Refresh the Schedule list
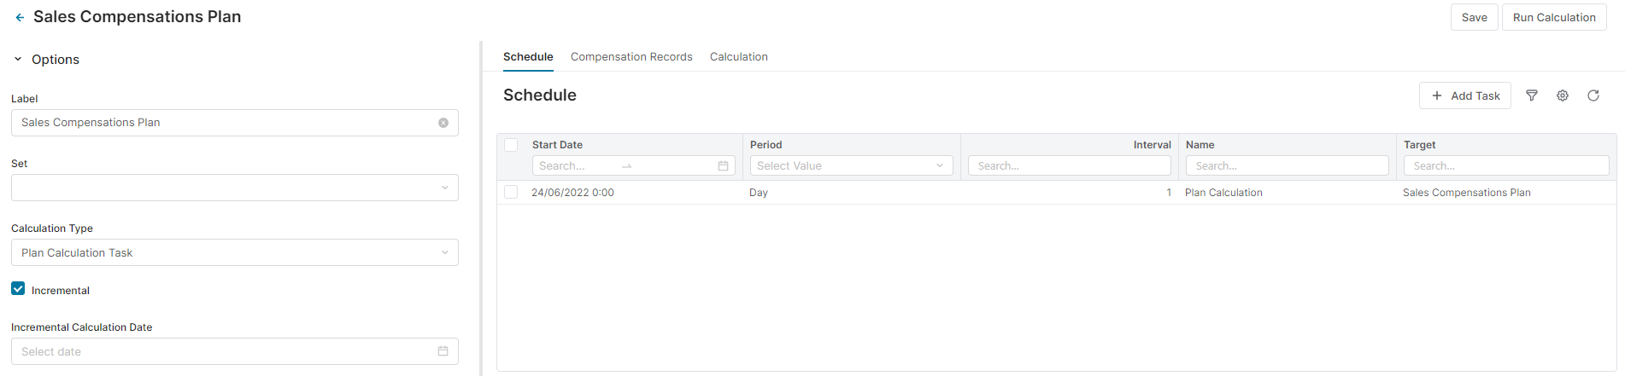The height and width of the screenshot is (376, 1625). click(x=1593, y=95)
